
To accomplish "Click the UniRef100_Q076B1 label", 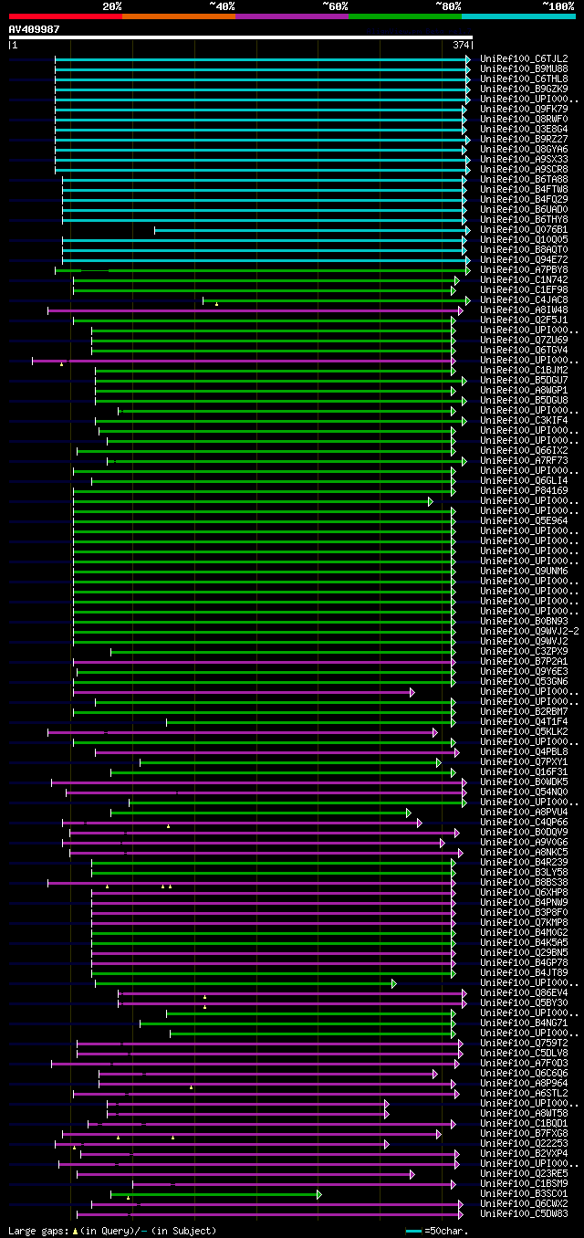I will [524, 229].
